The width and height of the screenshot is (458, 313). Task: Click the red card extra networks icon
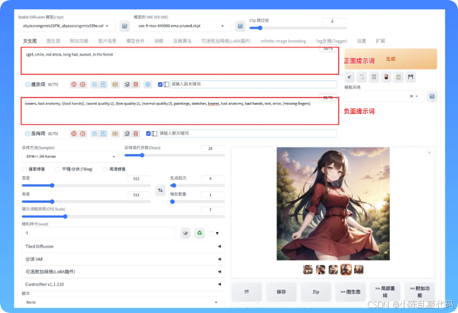[x=386, y=77]
